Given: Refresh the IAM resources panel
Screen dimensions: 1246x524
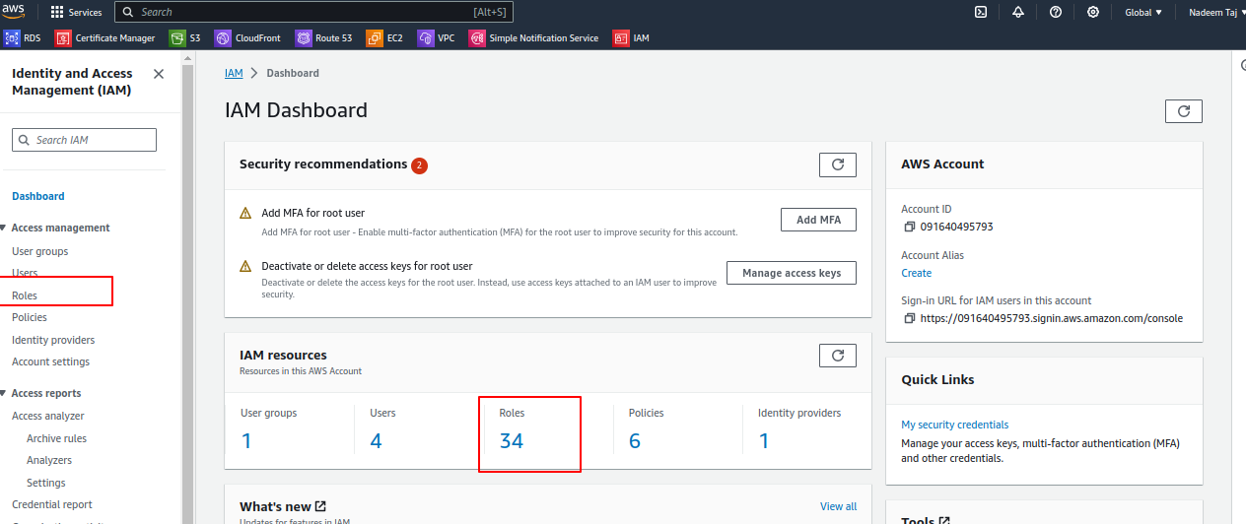Looking at the screenshot, I should (838, 355).
